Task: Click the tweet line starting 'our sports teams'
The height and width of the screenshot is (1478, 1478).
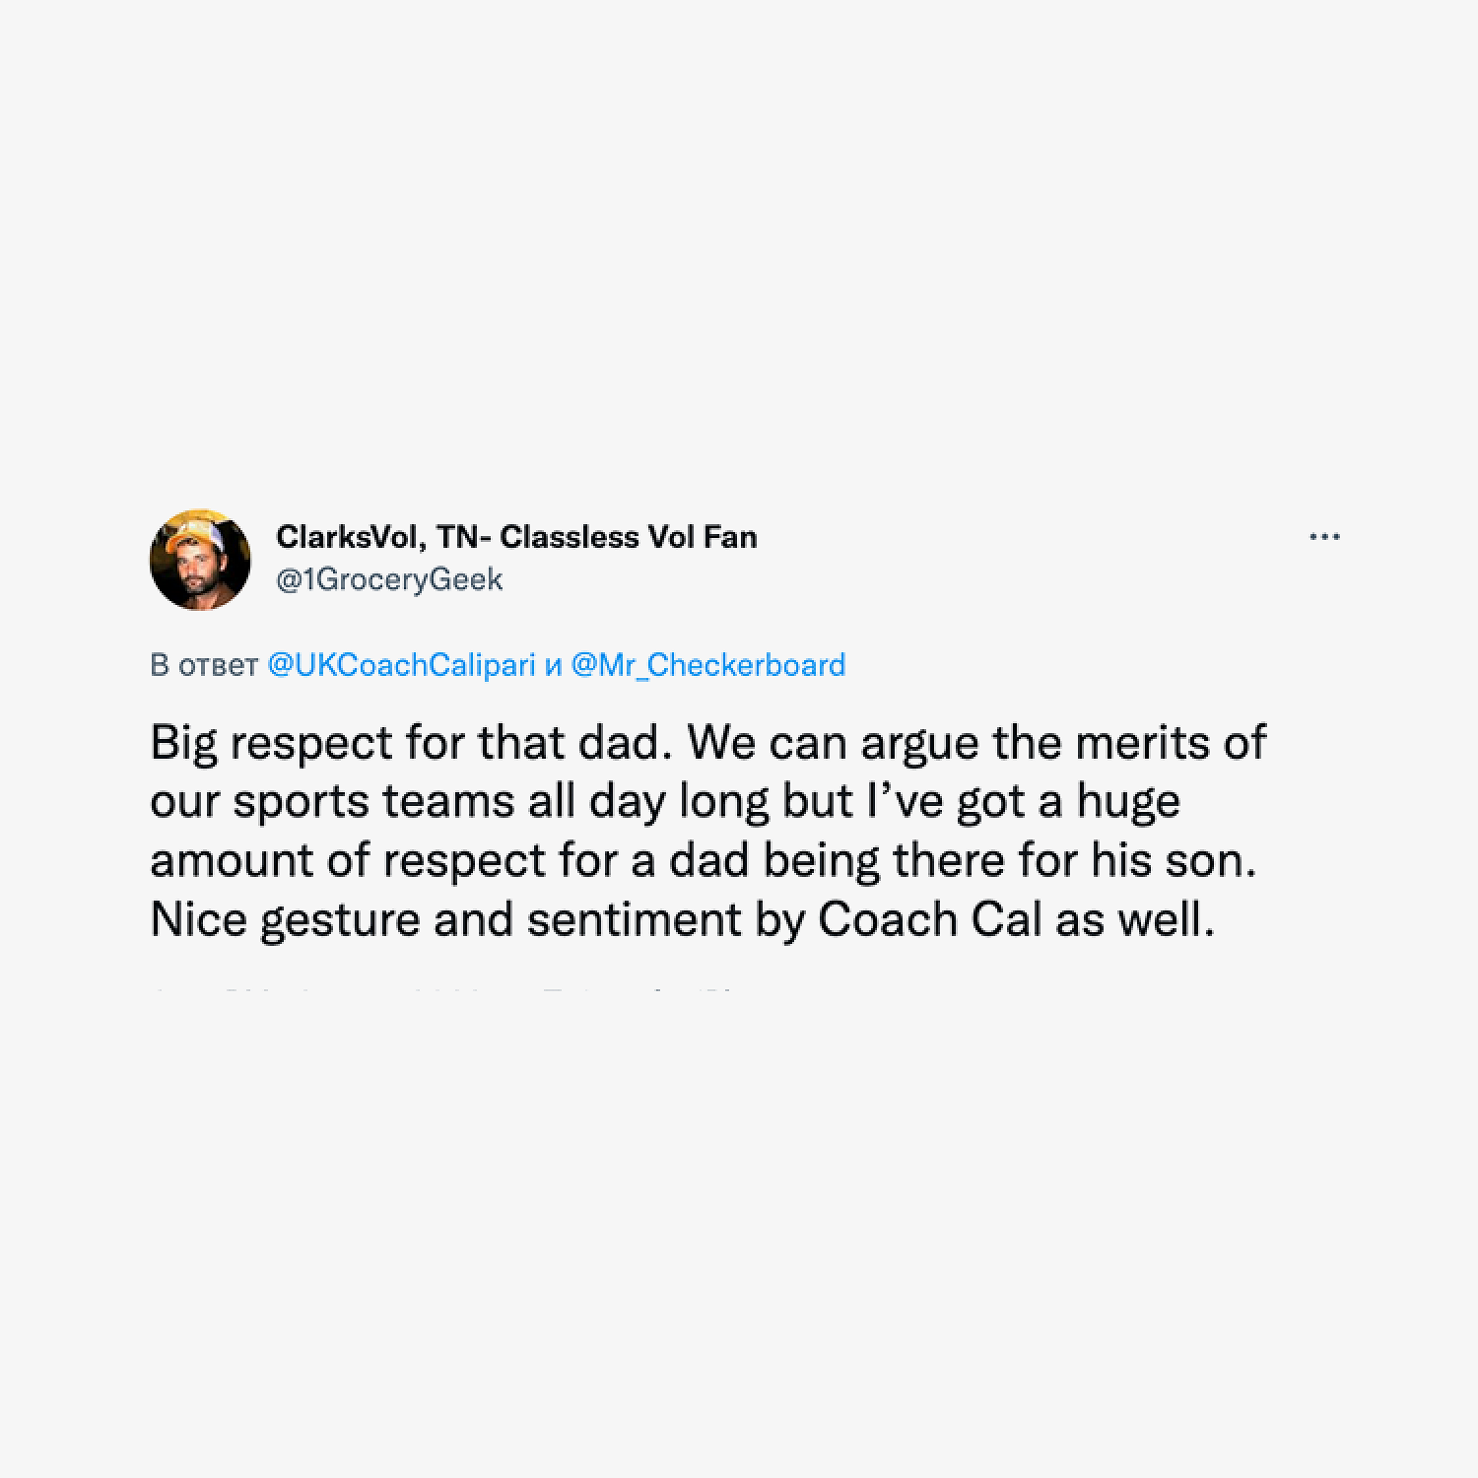Action: click(665, 802)
